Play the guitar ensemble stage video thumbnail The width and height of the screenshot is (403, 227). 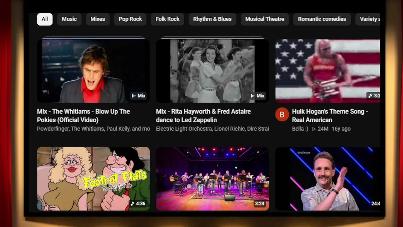tap(213, 179)
